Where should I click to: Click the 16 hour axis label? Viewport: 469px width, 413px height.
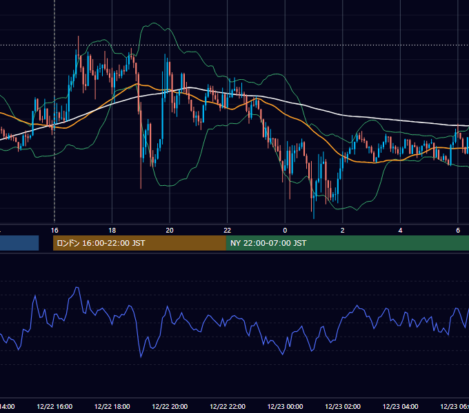54,230
